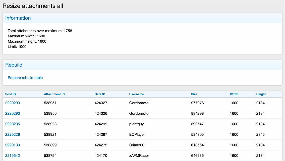
Task: Go to post 2220226
Action: click(13, 134)
